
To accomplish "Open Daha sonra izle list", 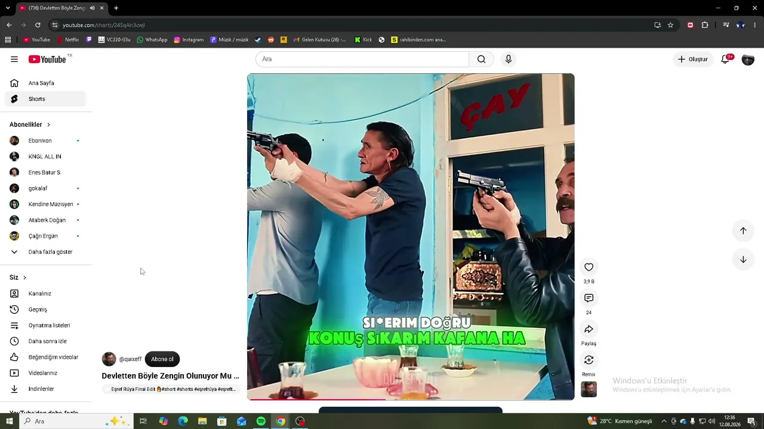I will pyautogui.click(x=45, y=341).
